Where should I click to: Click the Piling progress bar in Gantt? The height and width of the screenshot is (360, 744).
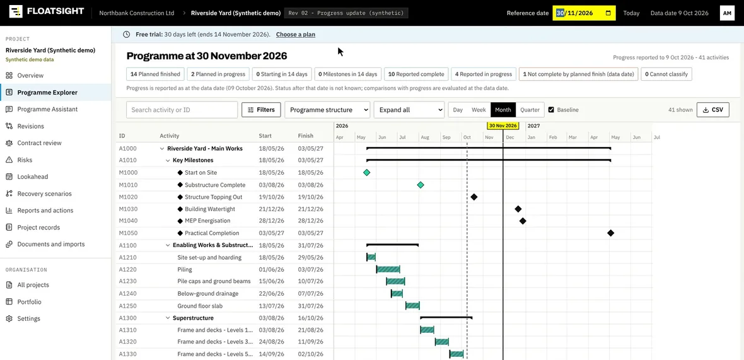pos(388,269)
